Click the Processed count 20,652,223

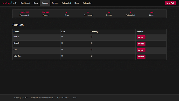click(x=24, y=12)
